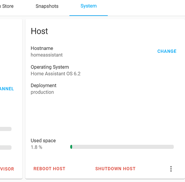The image size is (185, 182).
Task: Click the Deployment label
Action: click(44, 86)
